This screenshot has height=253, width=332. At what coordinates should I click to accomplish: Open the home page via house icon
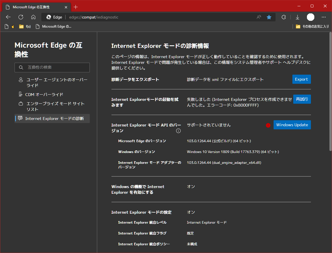coord(33,17)
